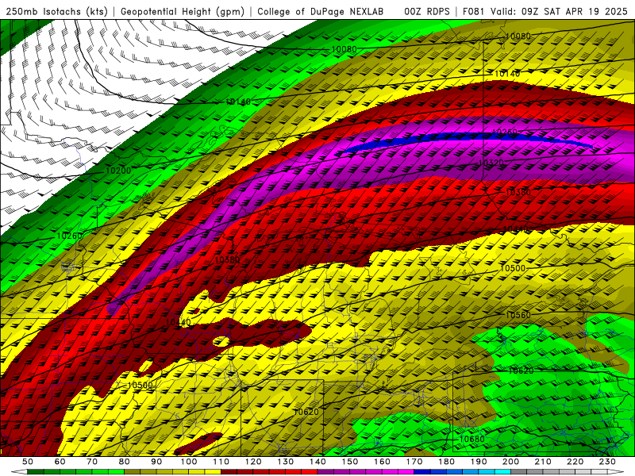Click the 10320 height contour label

point(491,163)
